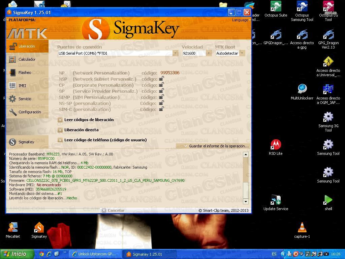345x259 pixels.
Task: Open the PLATAFORMA dropdown in the header
Action: pyautogui.click(x=21, y=20)
